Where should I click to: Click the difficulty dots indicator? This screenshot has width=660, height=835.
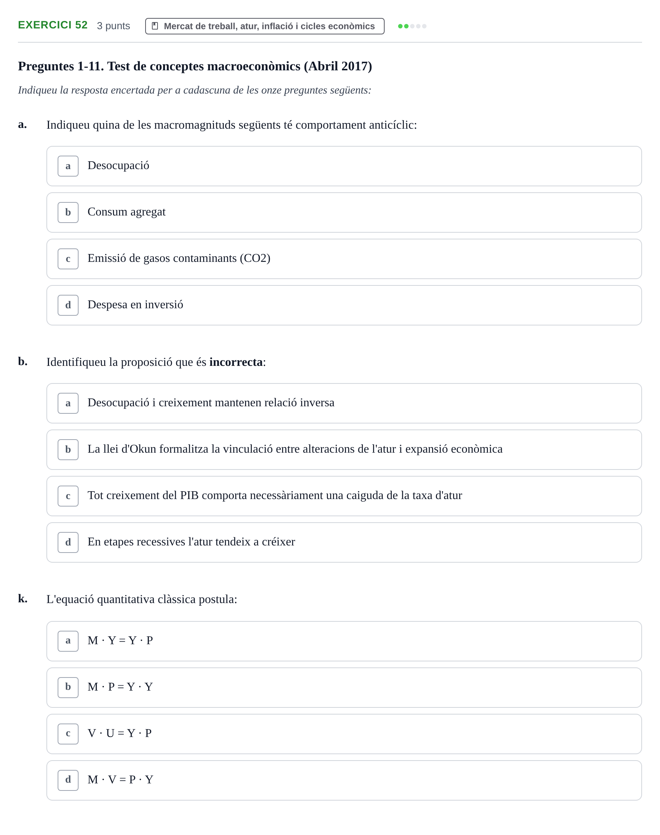[412, 26]
